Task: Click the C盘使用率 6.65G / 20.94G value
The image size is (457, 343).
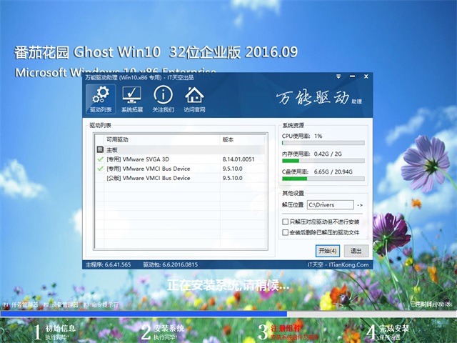Action: point(333,171)
